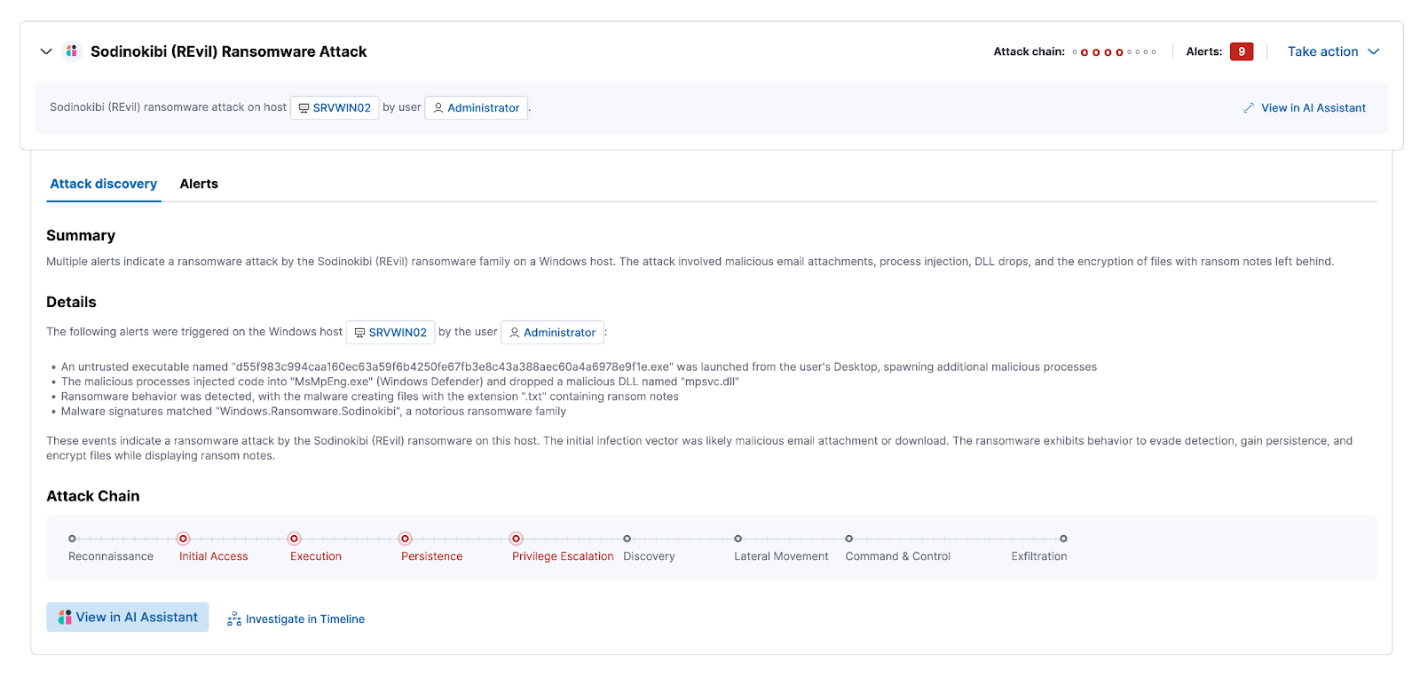The height and width of the screenshot is (677, 1420).
Task: Click the Reconnaissance attack chain marker
Action: coord(73,539)
